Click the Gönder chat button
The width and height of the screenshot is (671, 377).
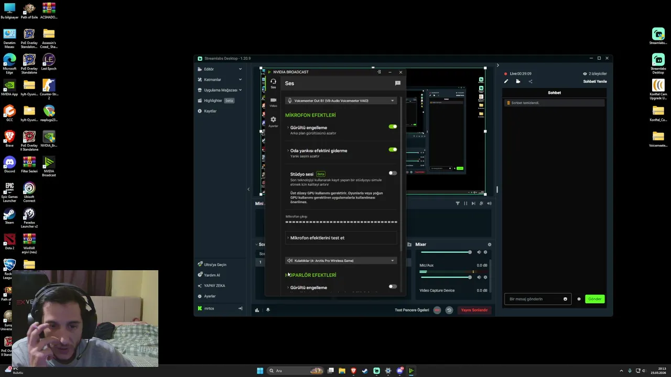(594, 299)
